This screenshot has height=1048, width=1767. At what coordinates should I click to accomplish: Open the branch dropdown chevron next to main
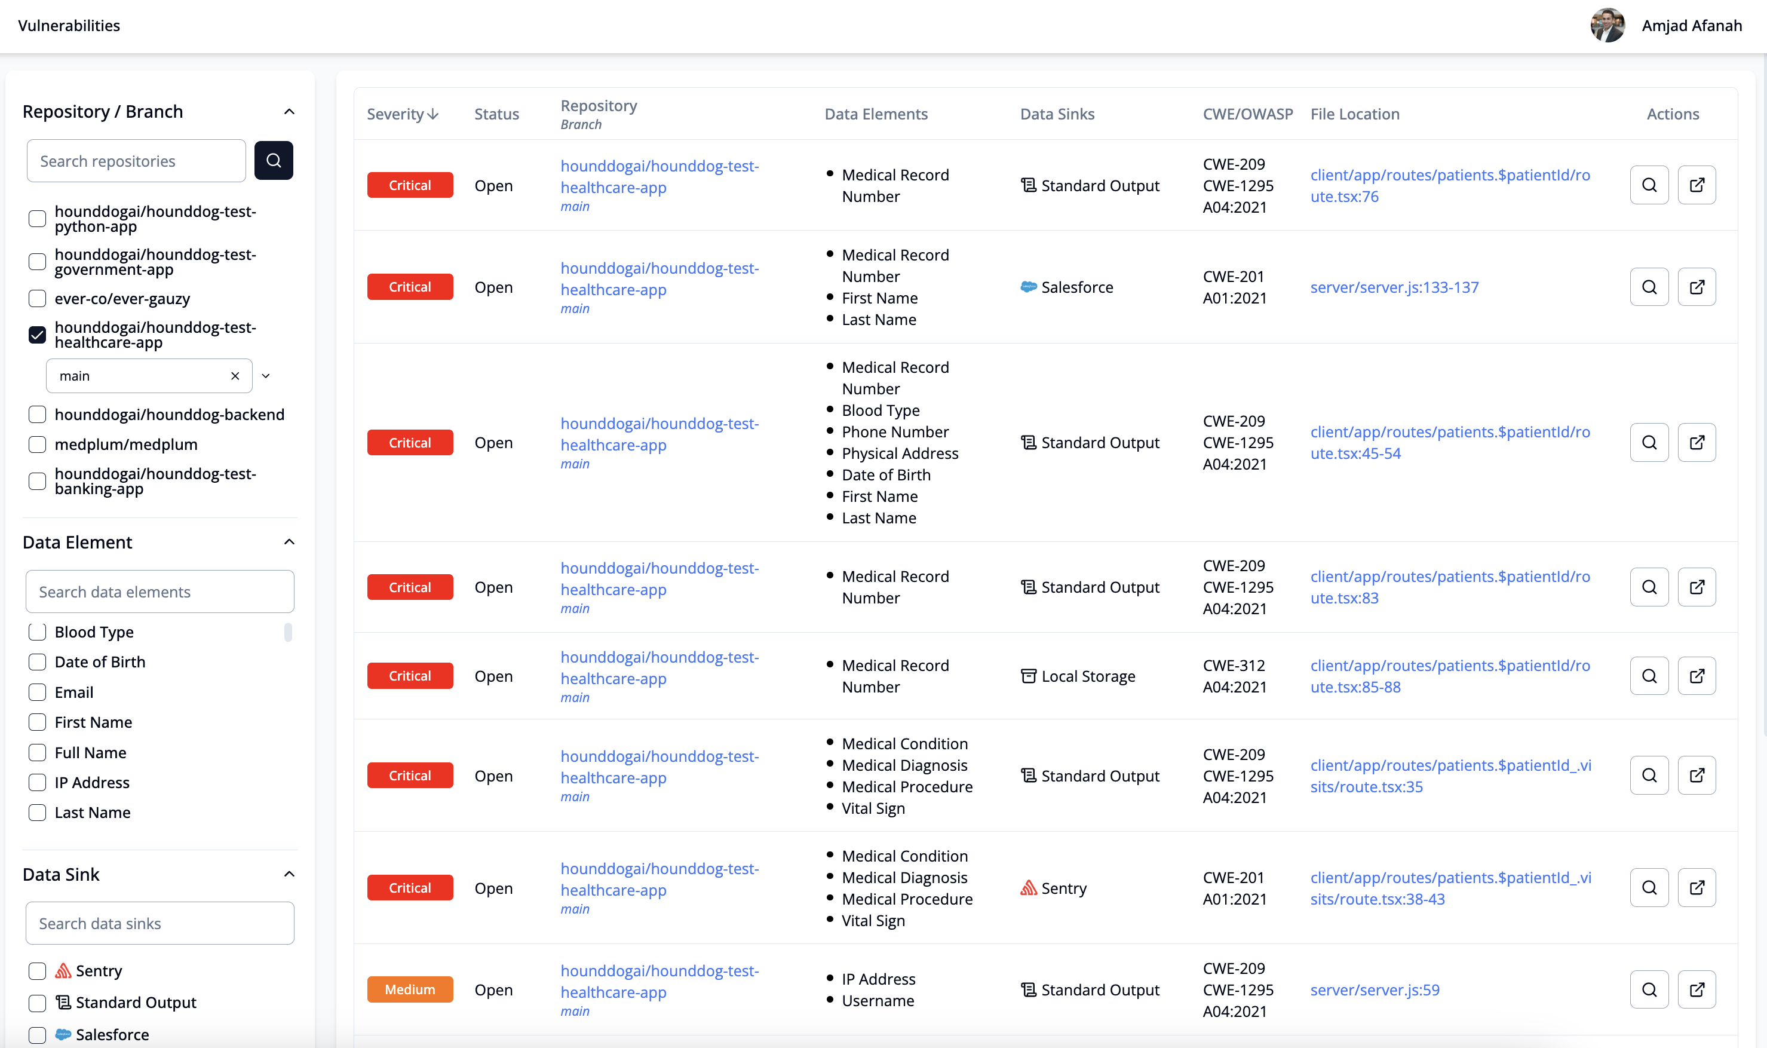click(x=266, y=376)
